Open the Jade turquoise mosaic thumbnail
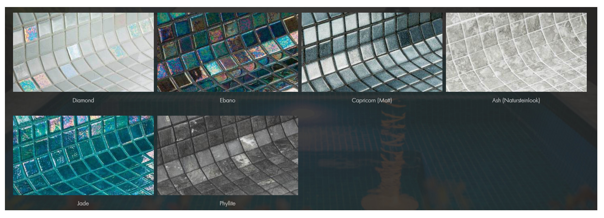 click(83, 155)
